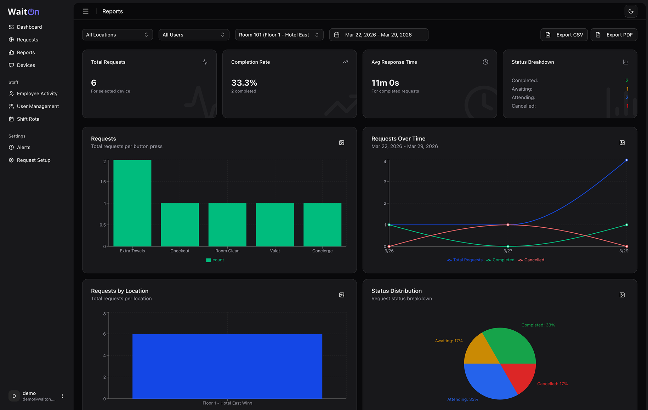
Task: Download Requests bar chart as image
Action: pos(341,143)
